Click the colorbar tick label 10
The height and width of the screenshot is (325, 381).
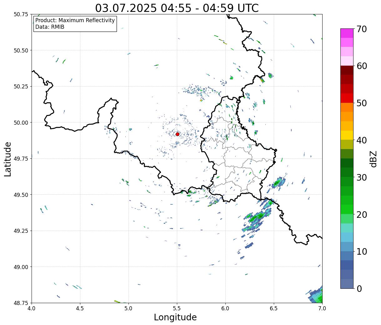coord(362,252)
